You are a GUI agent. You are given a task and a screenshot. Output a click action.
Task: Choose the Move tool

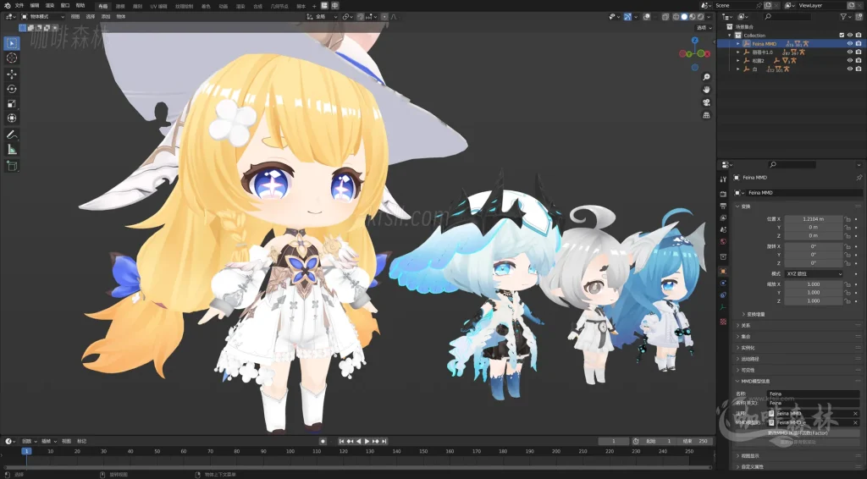(x=12, y=74)
